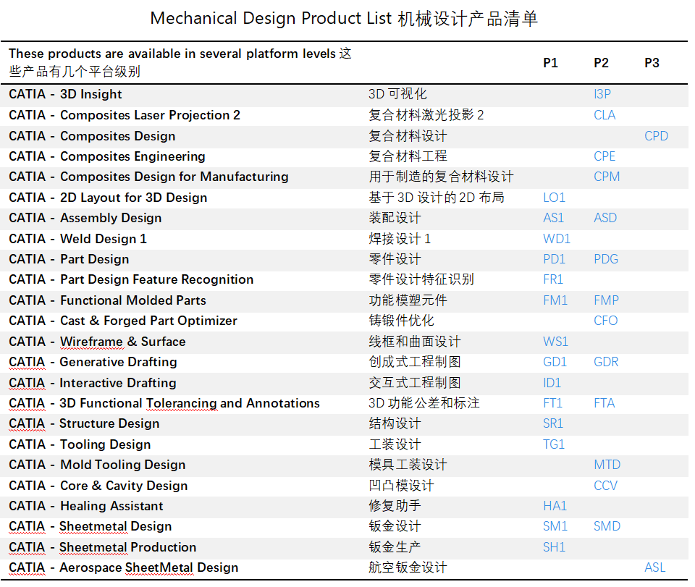
Task: Select the FMP product code
Action: (x=607, y=300)
